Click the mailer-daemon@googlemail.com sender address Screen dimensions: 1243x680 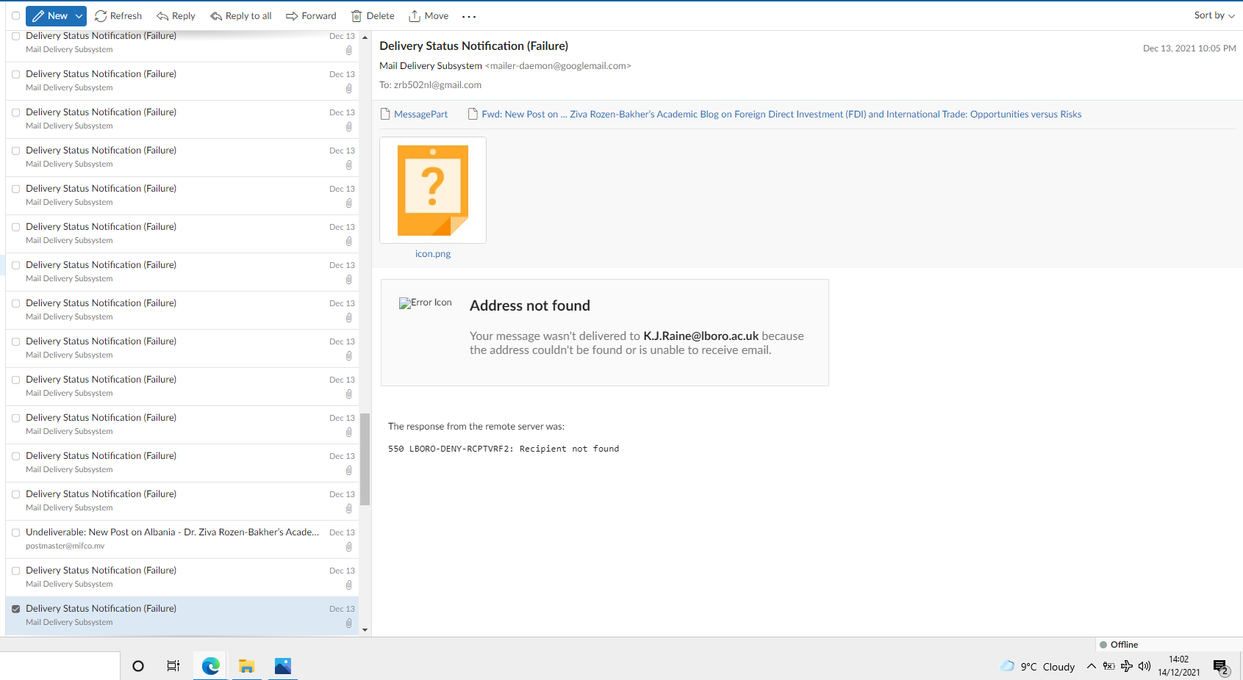coord(558,65)
